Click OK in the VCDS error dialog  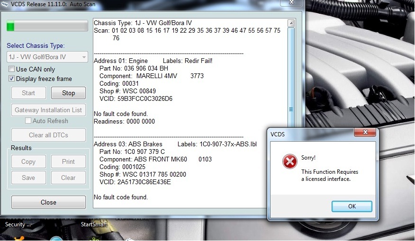point(352,206)
